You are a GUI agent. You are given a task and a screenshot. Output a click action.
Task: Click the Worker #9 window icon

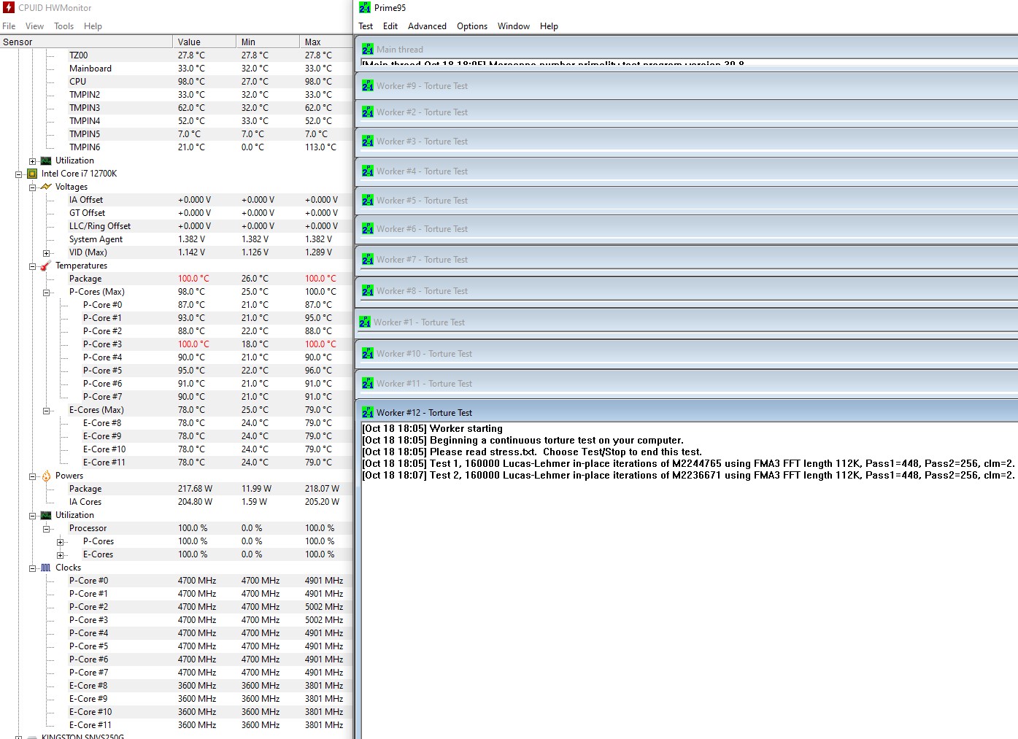click(368, 86)
